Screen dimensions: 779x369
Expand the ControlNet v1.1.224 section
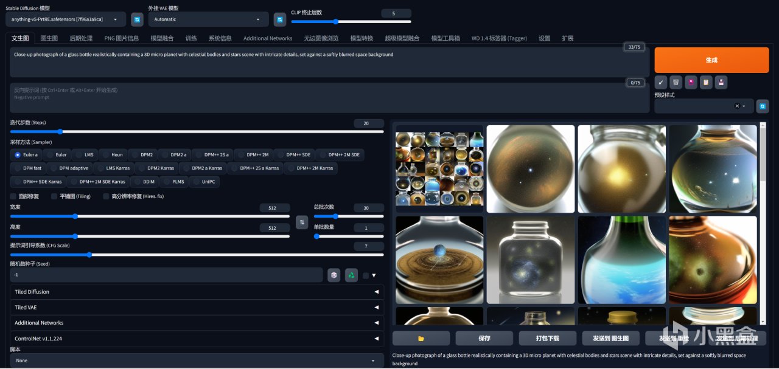197,339
